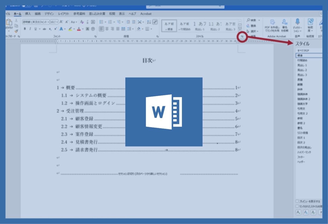
Task: Open the font color dropdown arrow
Action: click(x=83, y=29)
